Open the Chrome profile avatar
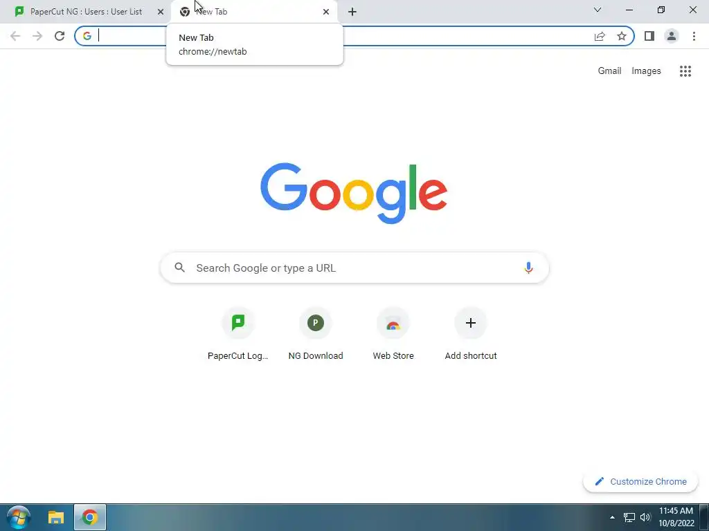This screenshot has width=709, height=531. pos(672,36)
